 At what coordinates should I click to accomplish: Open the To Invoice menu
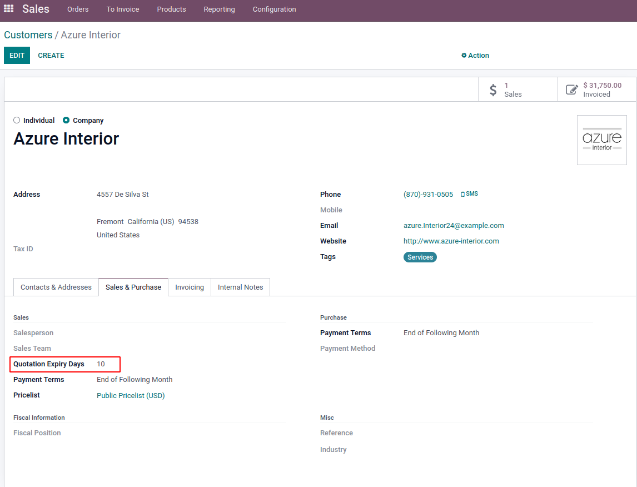point(123,9)
